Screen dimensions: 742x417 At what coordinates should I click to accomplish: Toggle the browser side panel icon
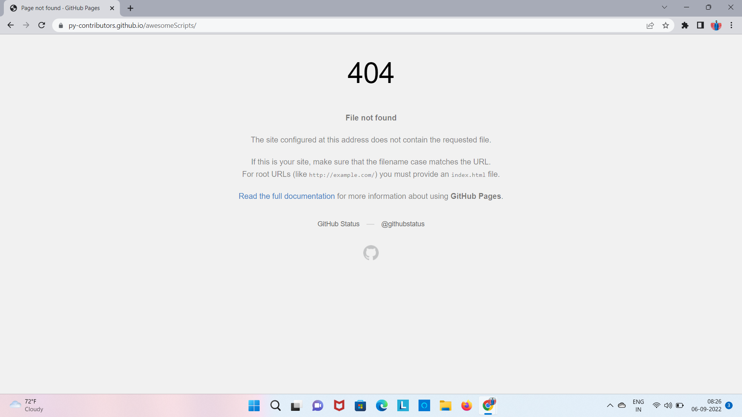700,25
